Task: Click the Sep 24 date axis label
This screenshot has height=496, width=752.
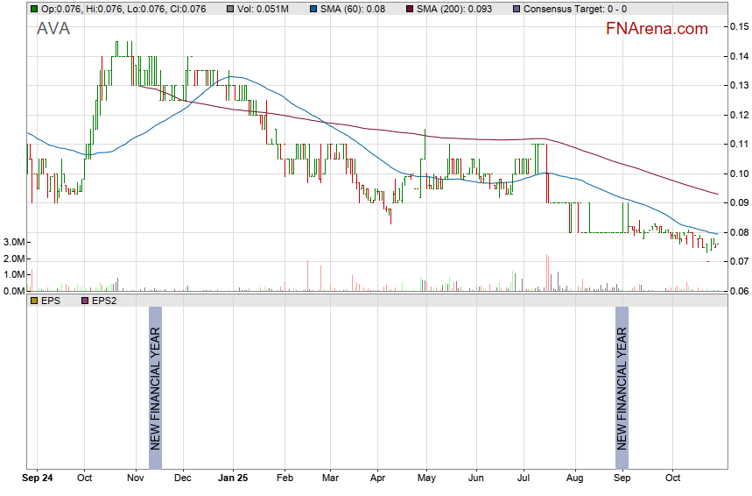Action: pos(36,479)
